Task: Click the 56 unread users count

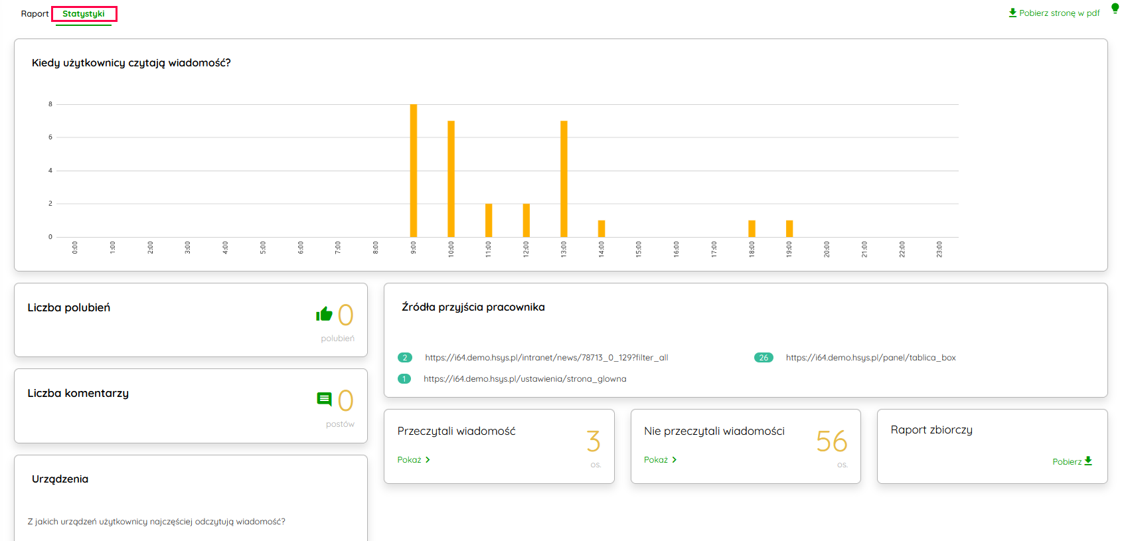Action: click(831, 441)
